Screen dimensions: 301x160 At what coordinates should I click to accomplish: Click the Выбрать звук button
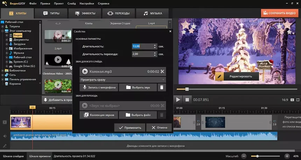click(138, 88)
